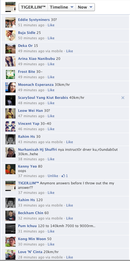Open the TIGER.LIM page thumbnail in header

click(x=10, y=7)
